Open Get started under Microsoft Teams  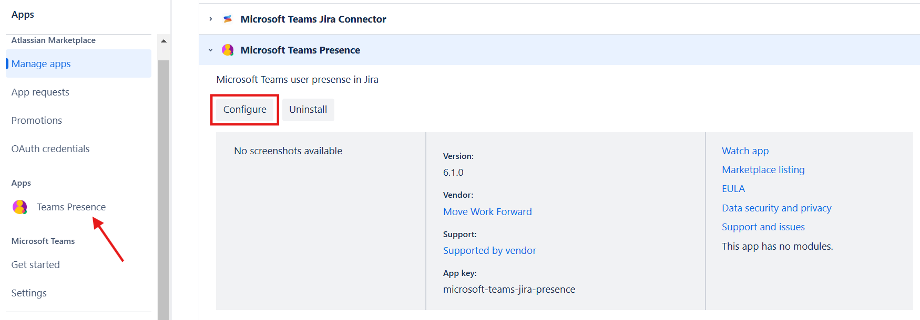[36, 265]
